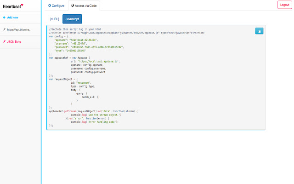Switch to the {cURL} code view

coord(54,19)
